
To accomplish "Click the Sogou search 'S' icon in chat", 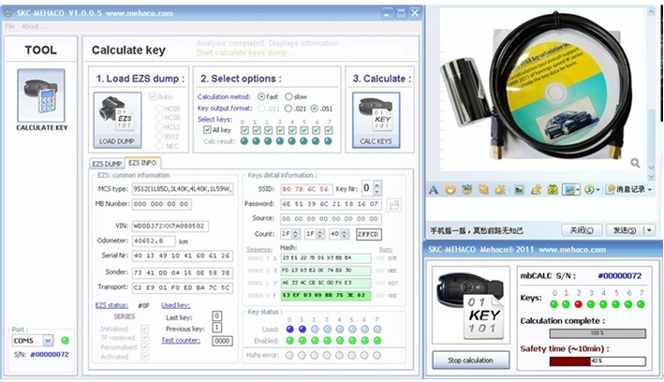I will [589, 190].
